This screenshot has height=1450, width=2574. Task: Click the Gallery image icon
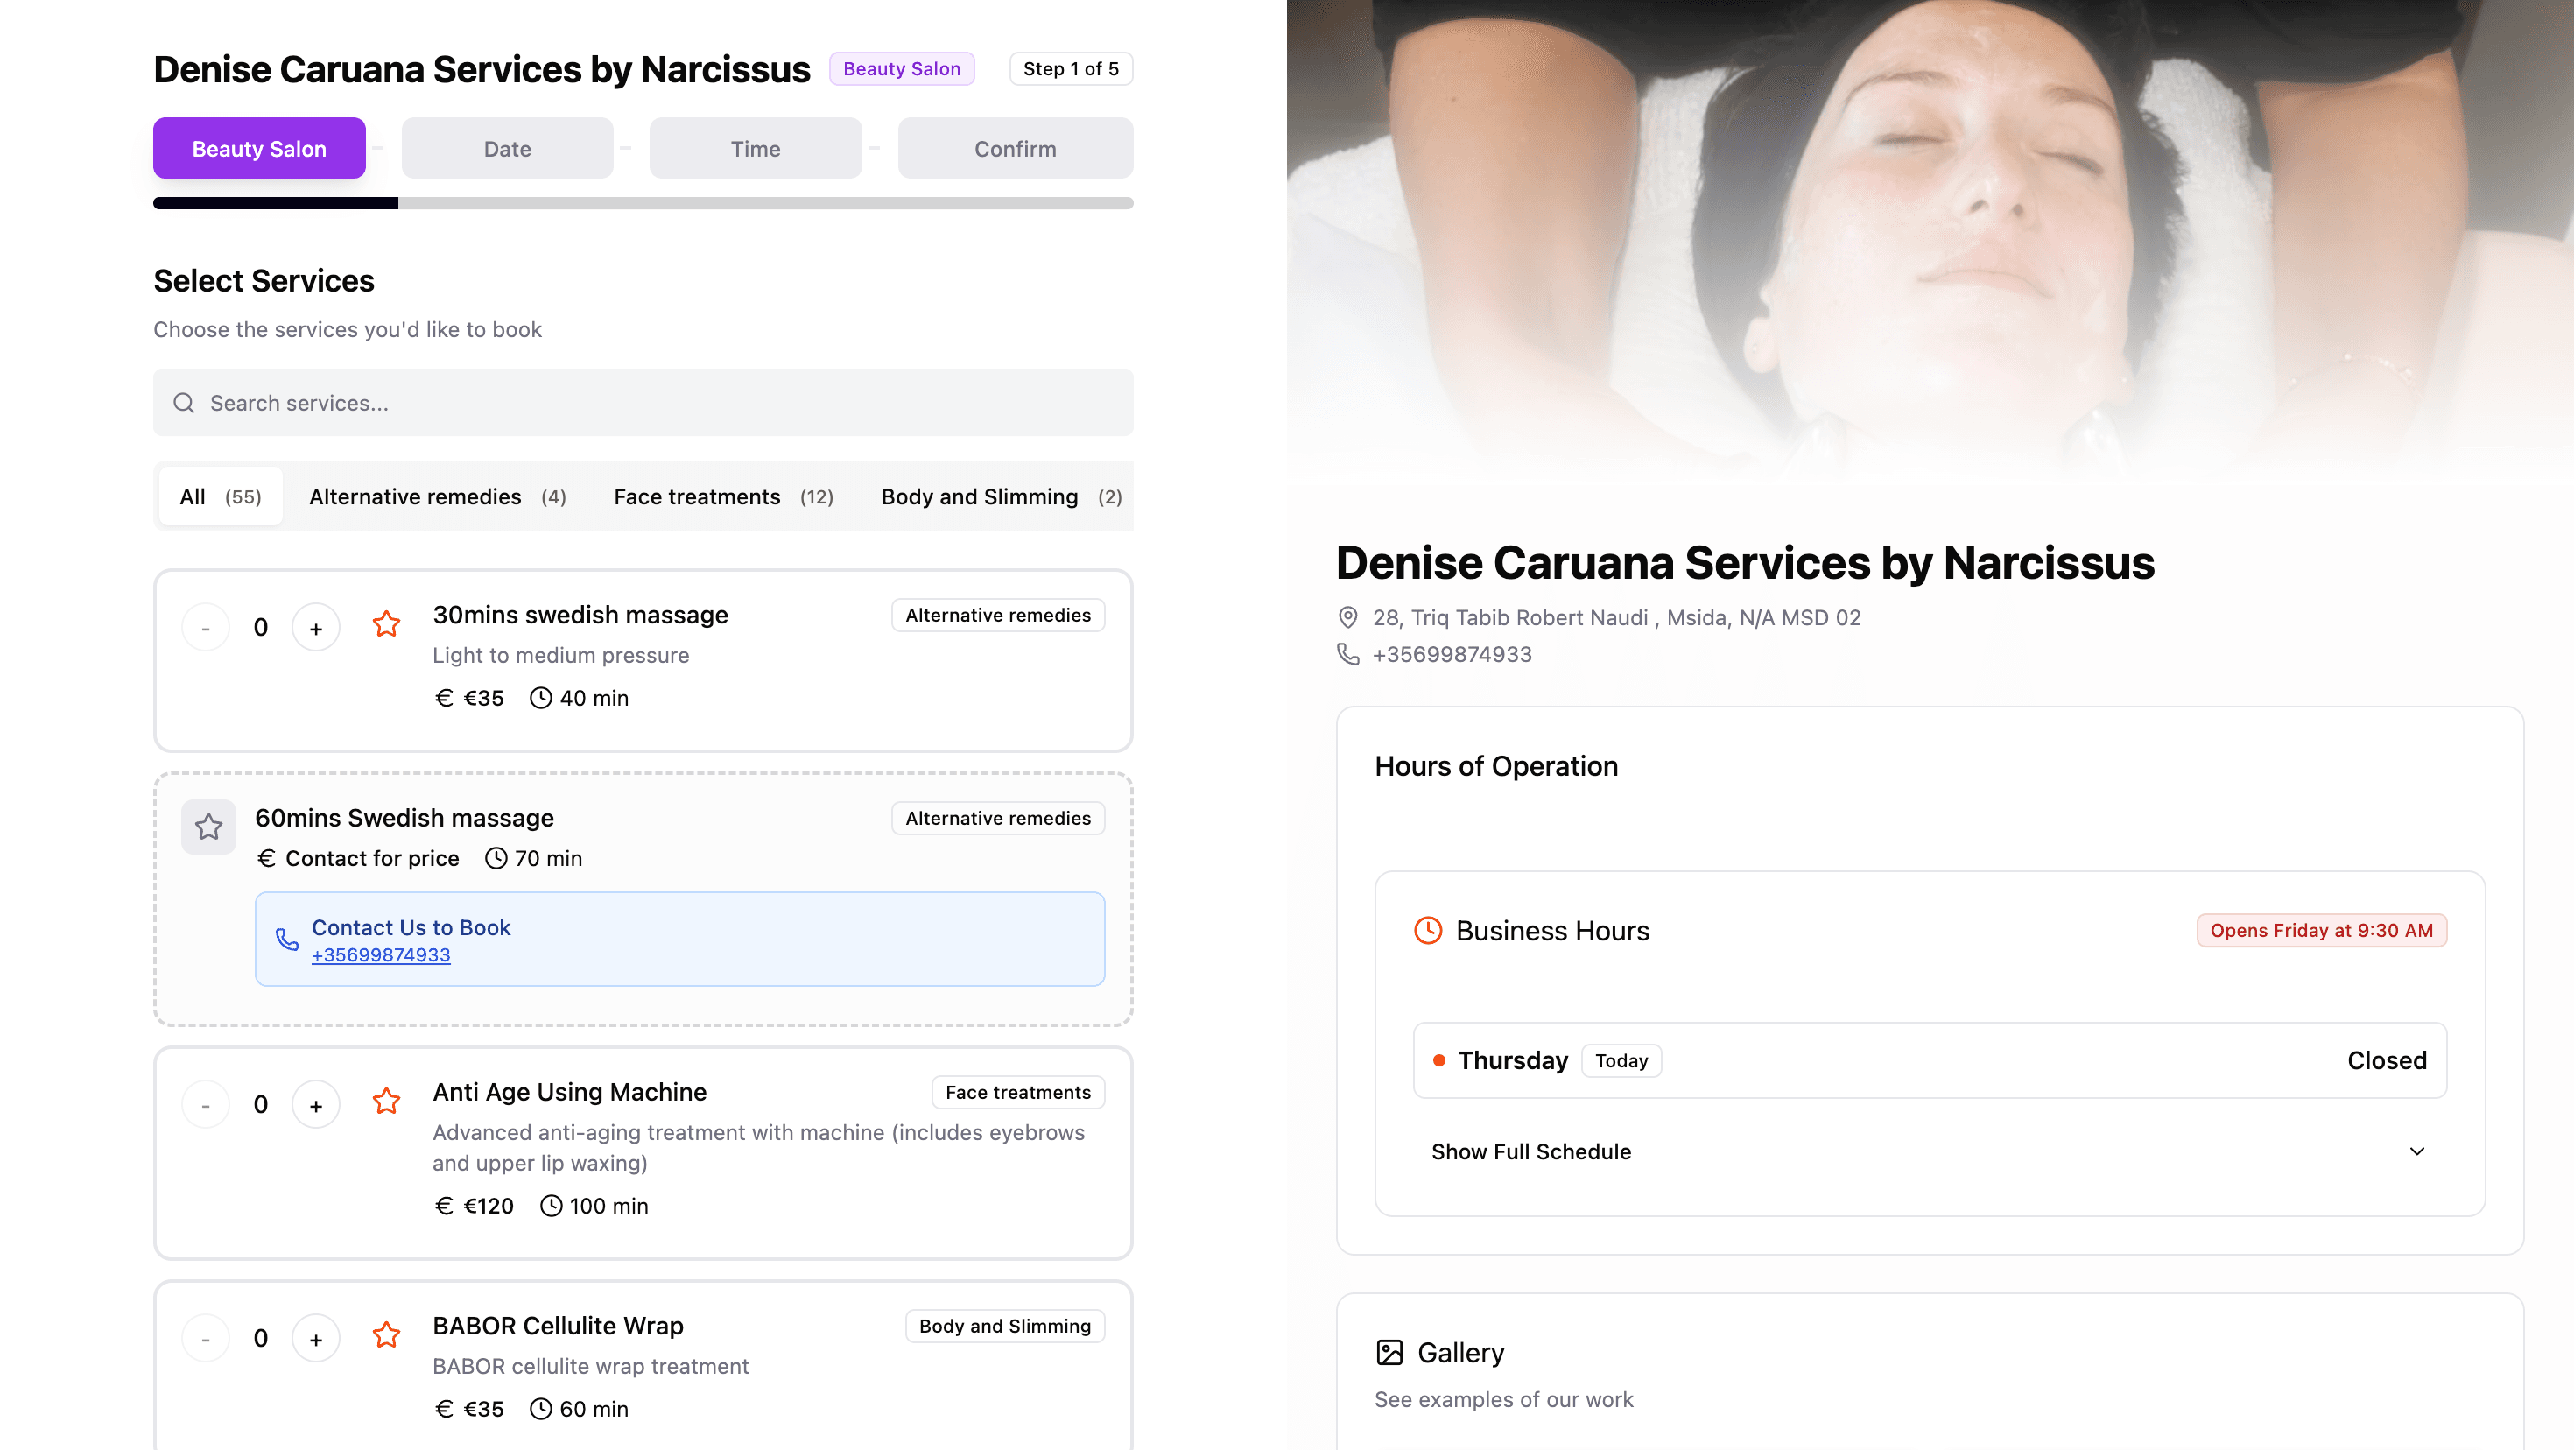pos(1389,1352)
